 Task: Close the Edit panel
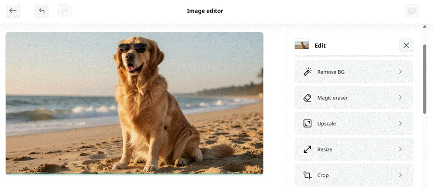click(x=406, y=45)
